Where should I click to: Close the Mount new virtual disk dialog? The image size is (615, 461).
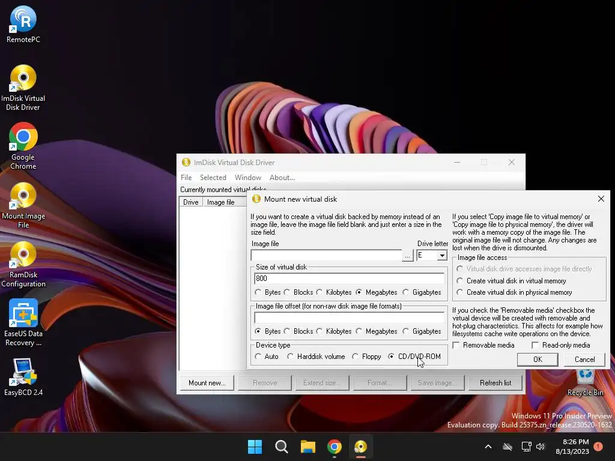point(601,199)
